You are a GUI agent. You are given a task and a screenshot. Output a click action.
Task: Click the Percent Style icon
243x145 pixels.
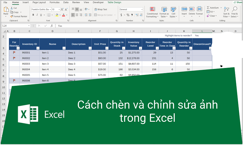click(128, 15)
